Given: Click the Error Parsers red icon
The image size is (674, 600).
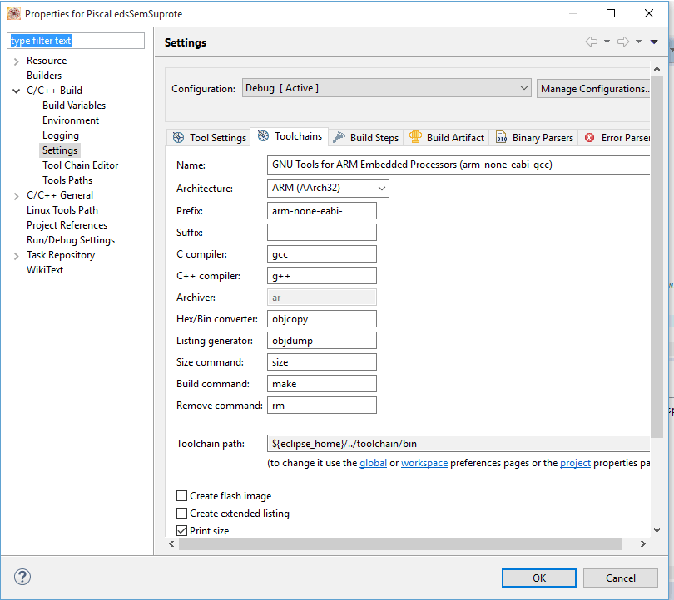Looking at the screenshot, I should click(590, 137).
